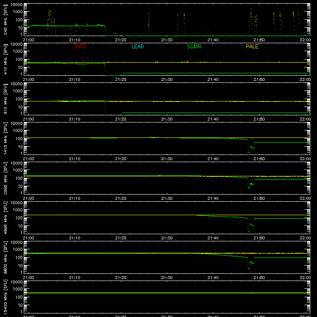Click 21:50 tick under the 1415 MHz panel

[x=259, y=159]
